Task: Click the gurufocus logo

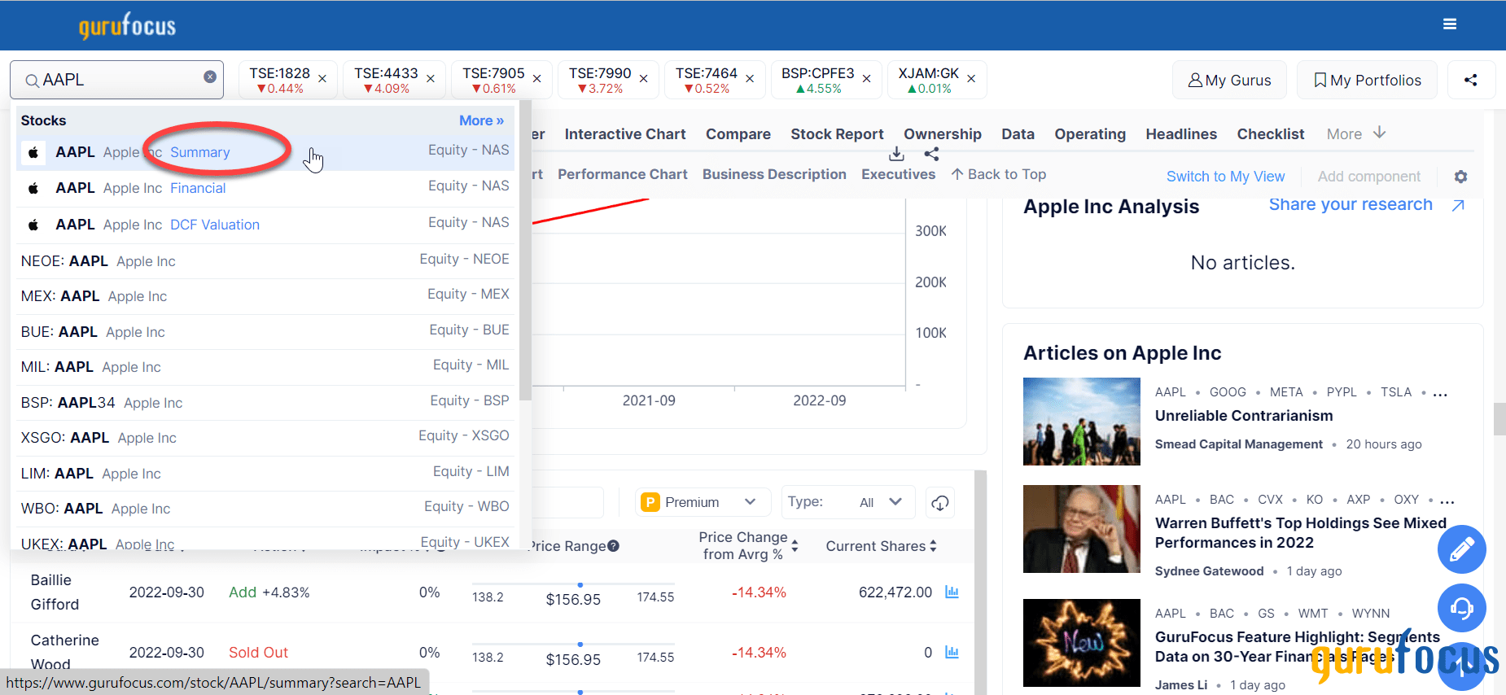Action: tap(127, 26)
